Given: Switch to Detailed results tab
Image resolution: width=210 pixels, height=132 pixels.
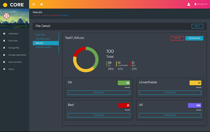Looking at the screenshot, I should 43,47.
